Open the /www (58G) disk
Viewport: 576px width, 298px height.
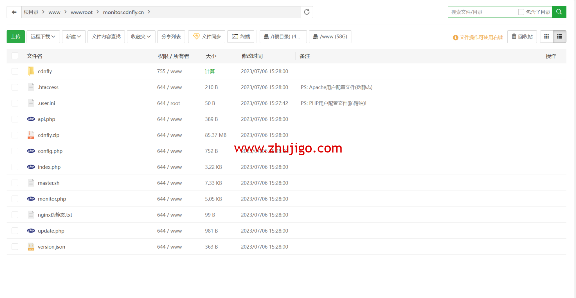[330, 37]
